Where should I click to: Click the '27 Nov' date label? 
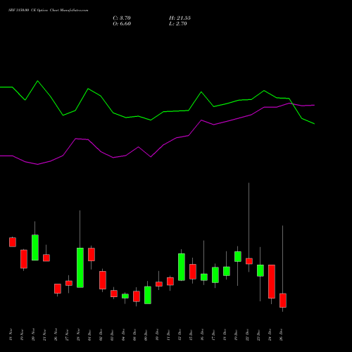tap(67, 334)
